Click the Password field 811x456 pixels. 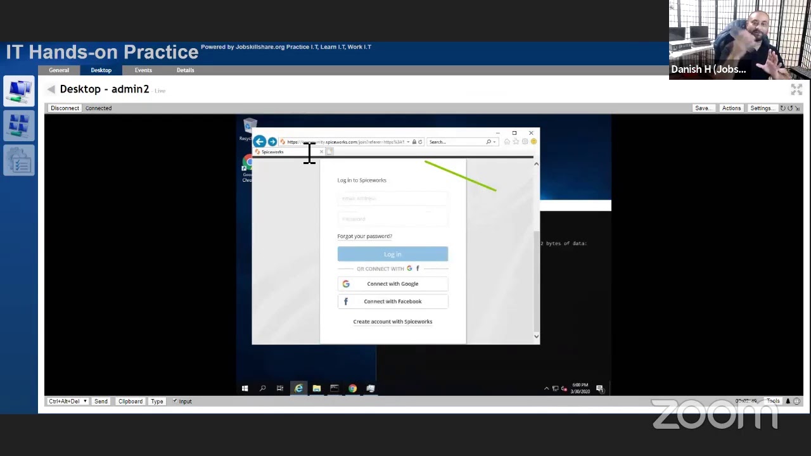click(393, 218)
